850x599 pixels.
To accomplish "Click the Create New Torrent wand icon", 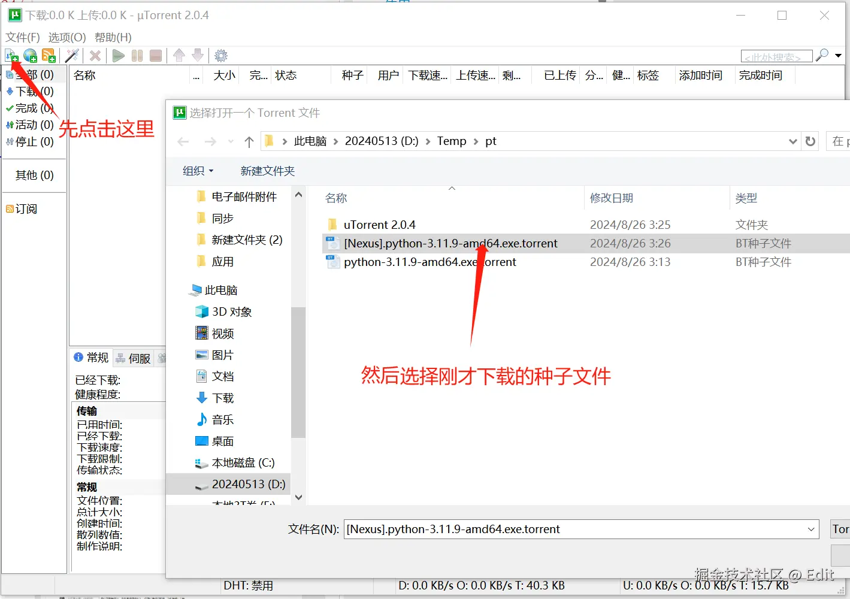I will click(x=72, y=56).
